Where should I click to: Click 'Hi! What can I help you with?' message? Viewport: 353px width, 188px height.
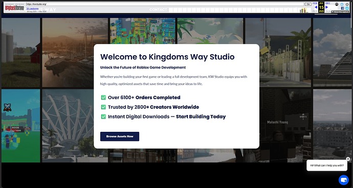[x=327, y=166]
